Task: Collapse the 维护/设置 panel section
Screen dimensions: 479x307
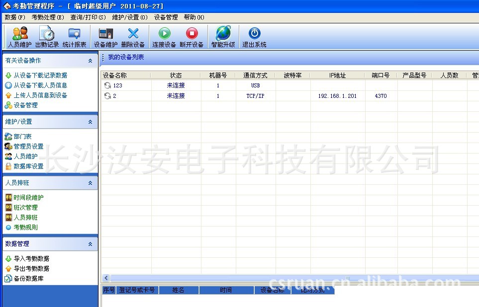Action: click(90, 122)
